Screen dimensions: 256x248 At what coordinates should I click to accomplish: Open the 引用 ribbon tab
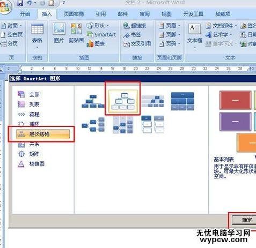point(101,14)
